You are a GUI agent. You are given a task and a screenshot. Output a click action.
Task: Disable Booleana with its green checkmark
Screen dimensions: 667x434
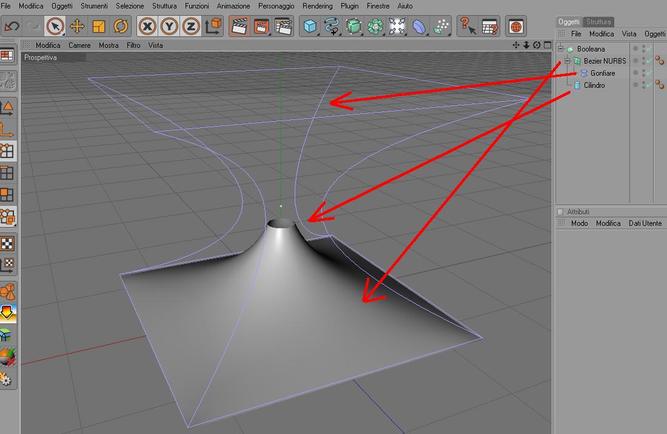point(649,49)
